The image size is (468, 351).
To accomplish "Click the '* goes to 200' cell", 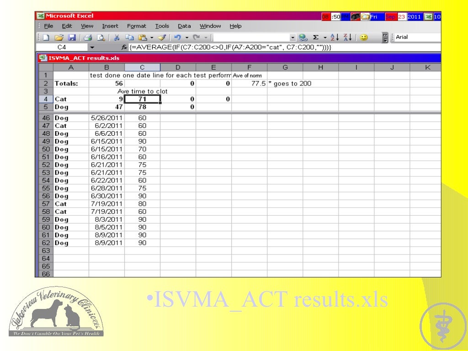I will (289, 83).
